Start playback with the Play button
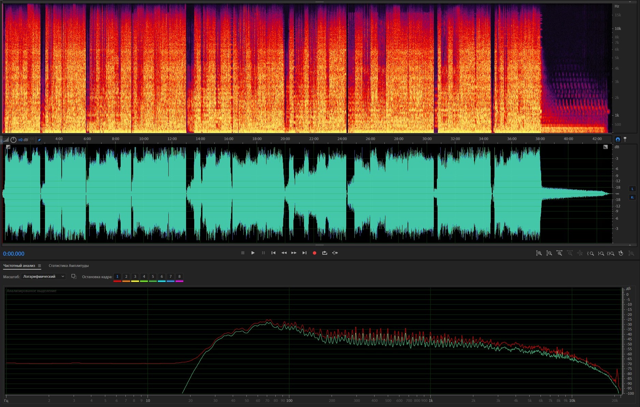 (253, 253)
